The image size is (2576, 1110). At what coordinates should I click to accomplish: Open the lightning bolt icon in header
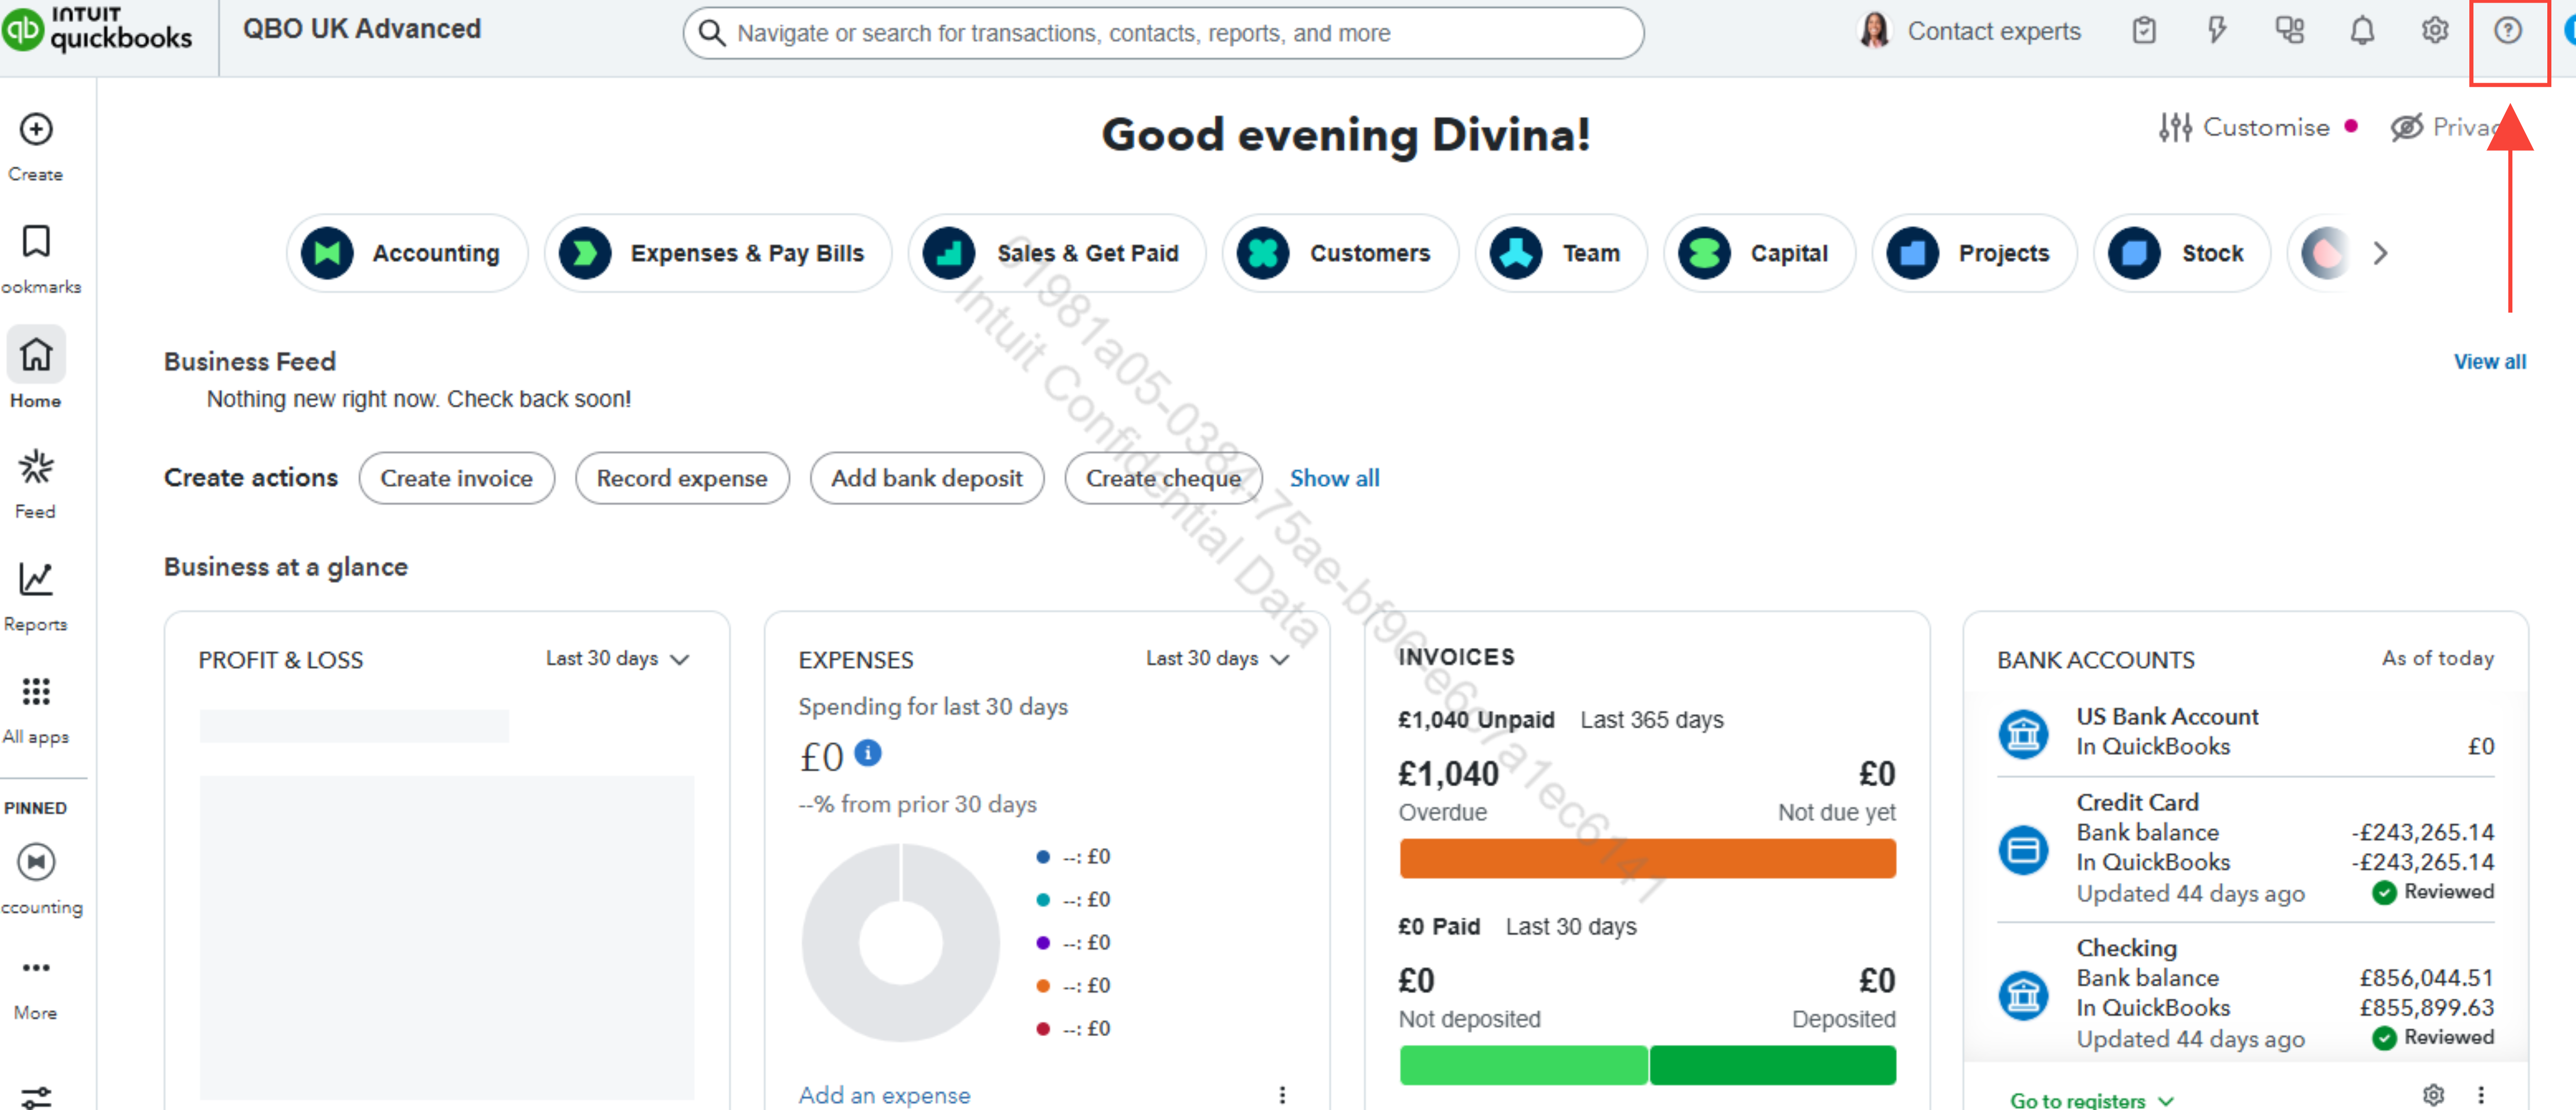pyautogui.click(x=2216, y=31)
